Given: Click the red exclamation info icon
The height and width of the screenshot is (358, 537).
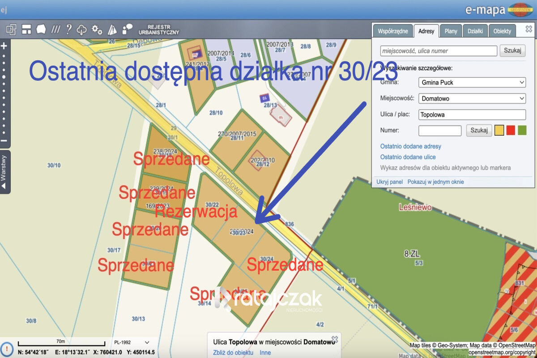Looking at the screenshot, I should point(6,349).
